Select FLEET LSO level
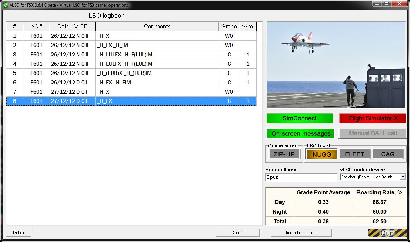The image size is (410, 242). pyautogui.click(x=355, y=154)
